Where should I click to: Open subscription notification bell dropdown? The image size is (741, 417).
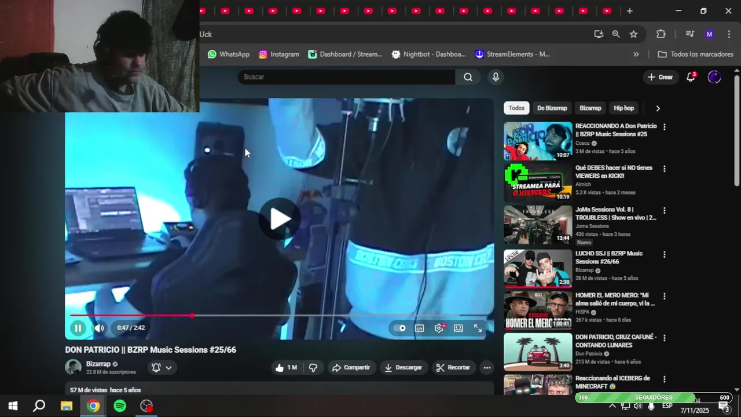click(x=162, y=367)
